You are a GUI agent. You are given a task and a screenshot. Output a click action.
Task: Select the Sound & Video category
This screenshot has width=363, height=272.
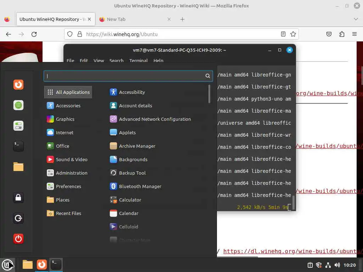tap(67, 159)
